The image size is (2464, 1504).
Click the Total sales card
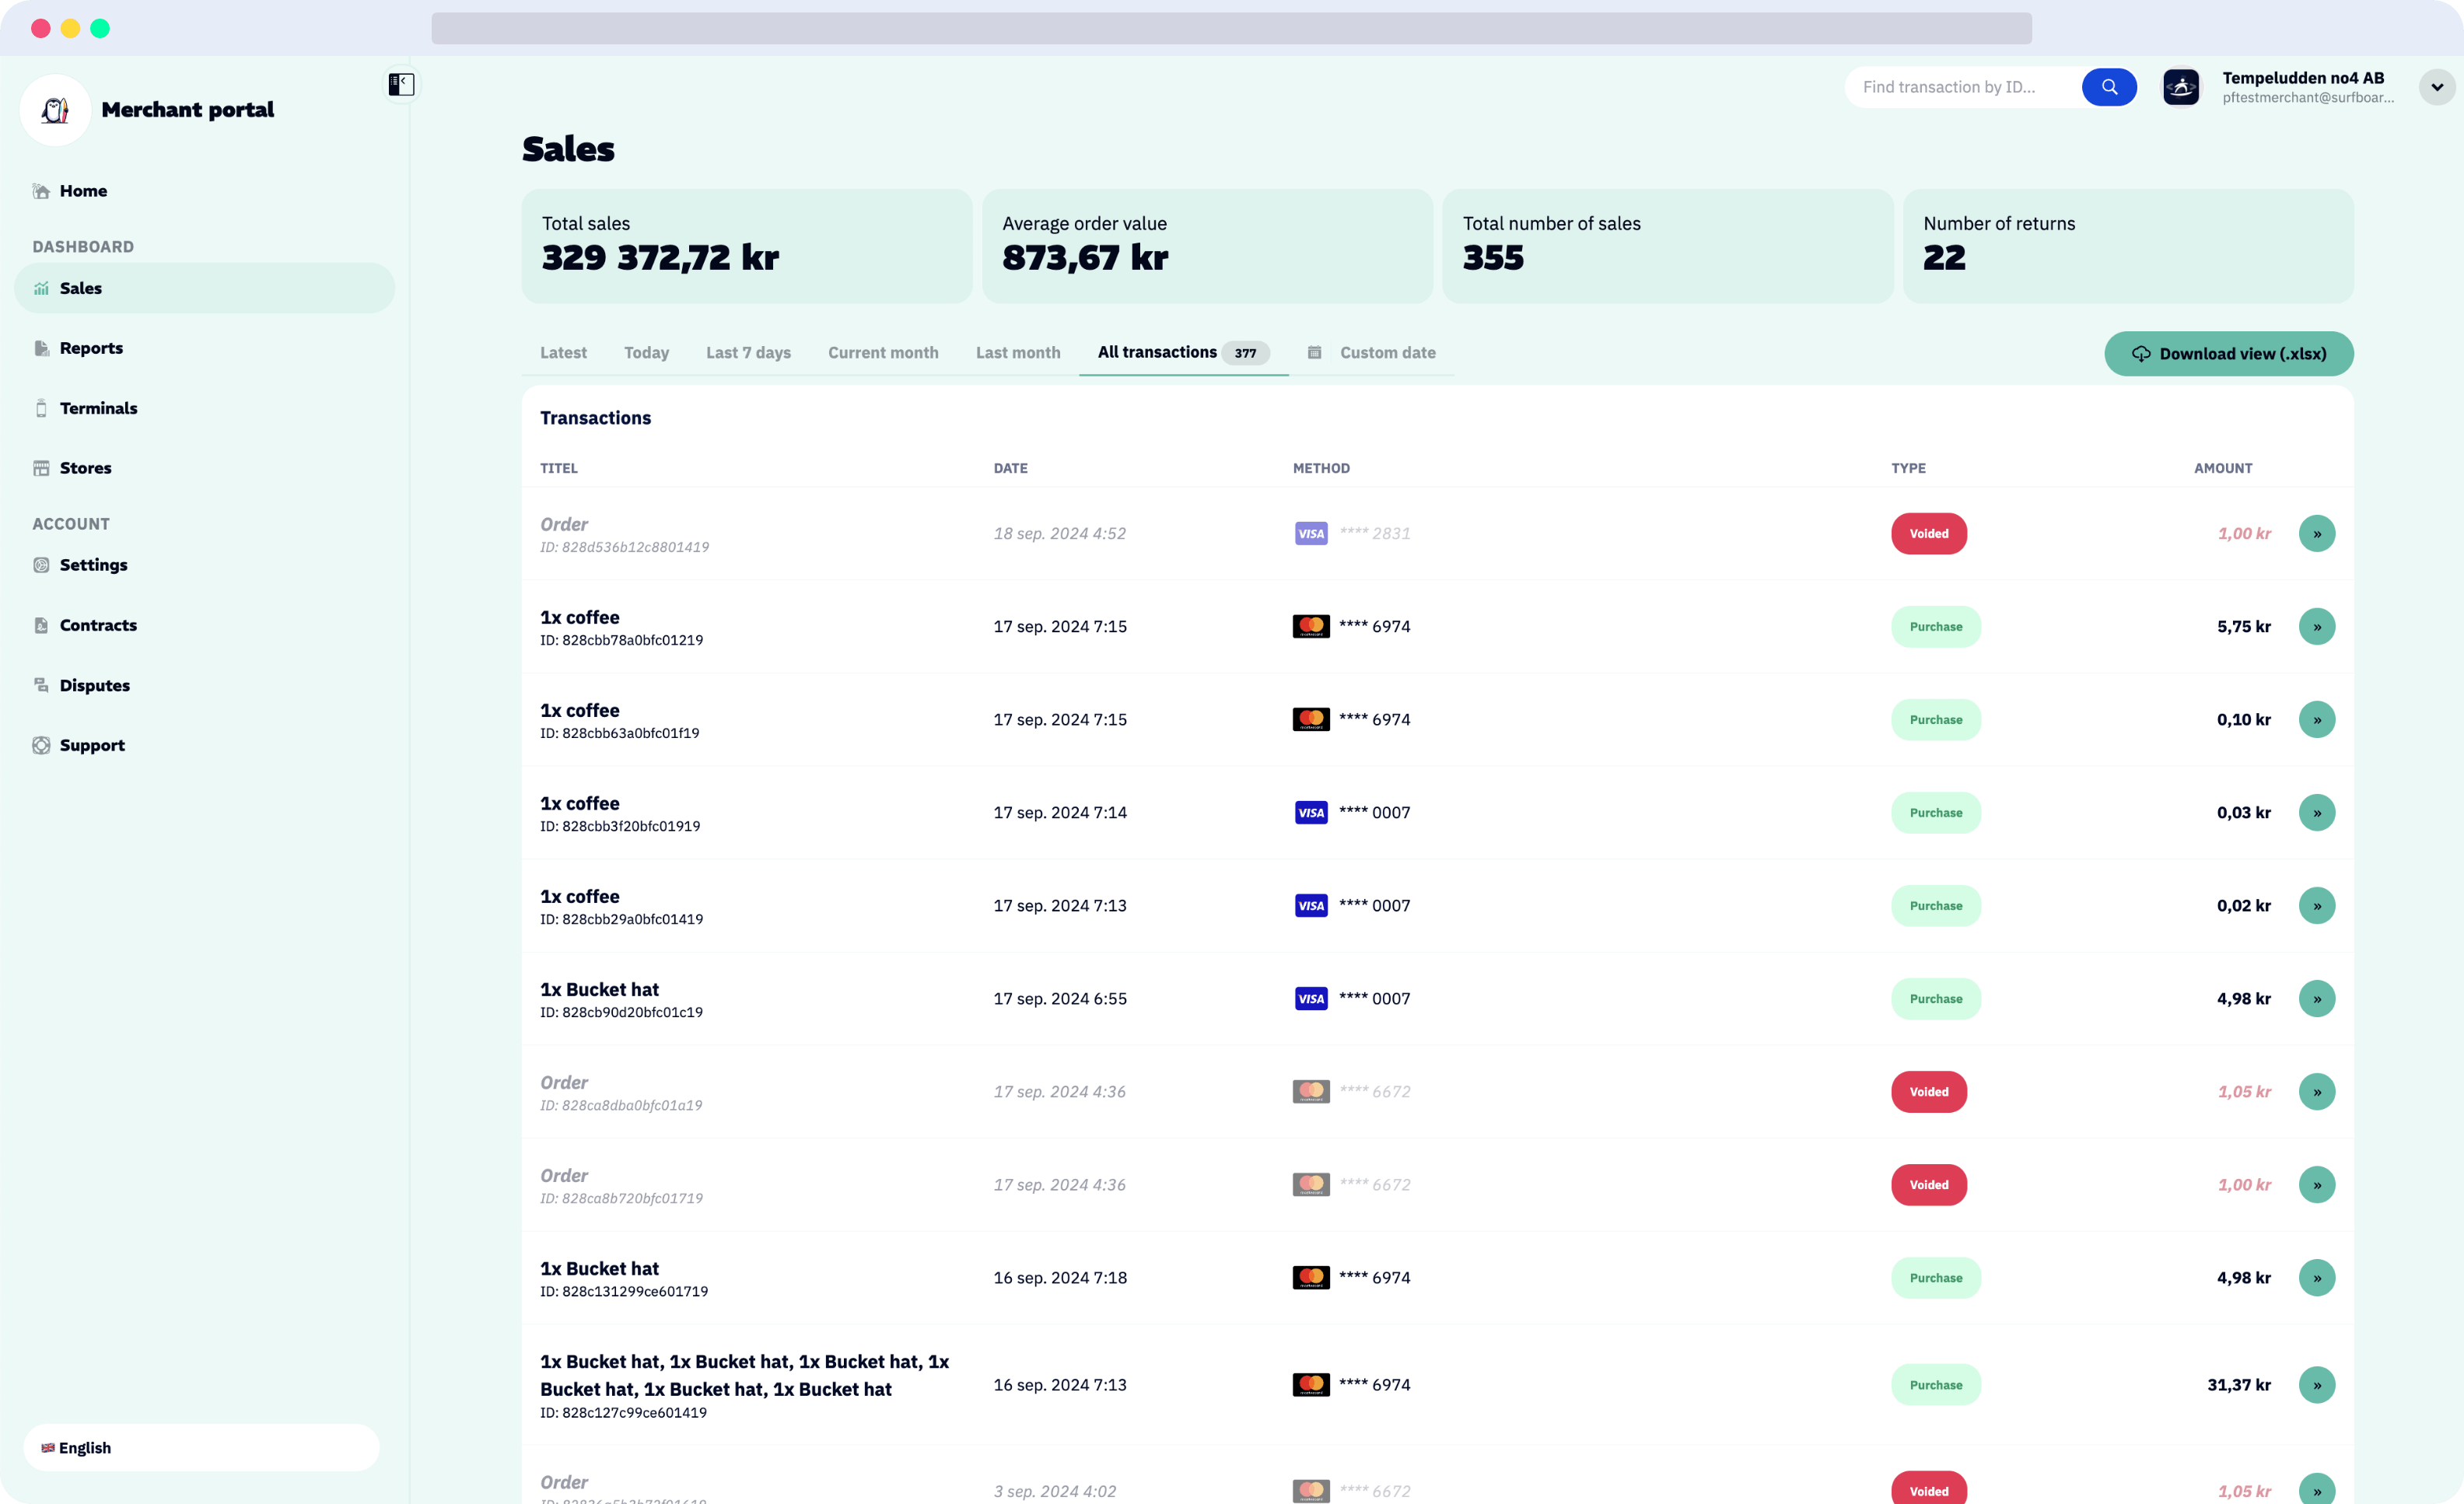pyautogui.click(x=746, y=246)
